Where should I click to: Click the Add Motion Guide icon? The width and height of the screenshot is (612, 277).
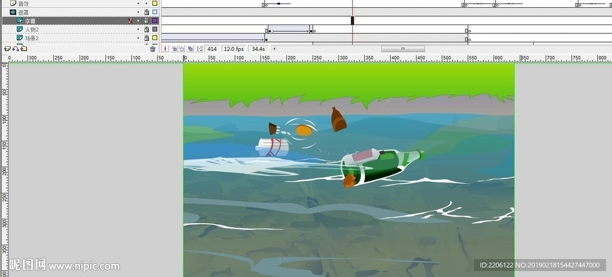[x=16, y=49]
